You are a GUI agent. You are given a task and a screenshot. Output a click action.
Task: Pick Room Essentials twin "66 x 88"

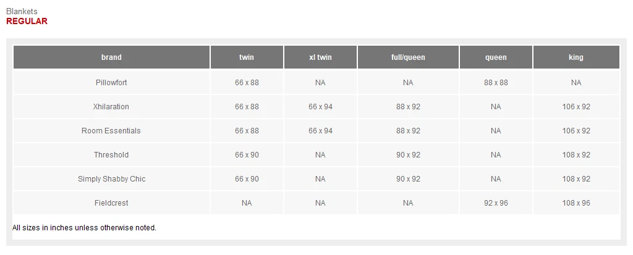pyautogui.click(x=247, y=131)
